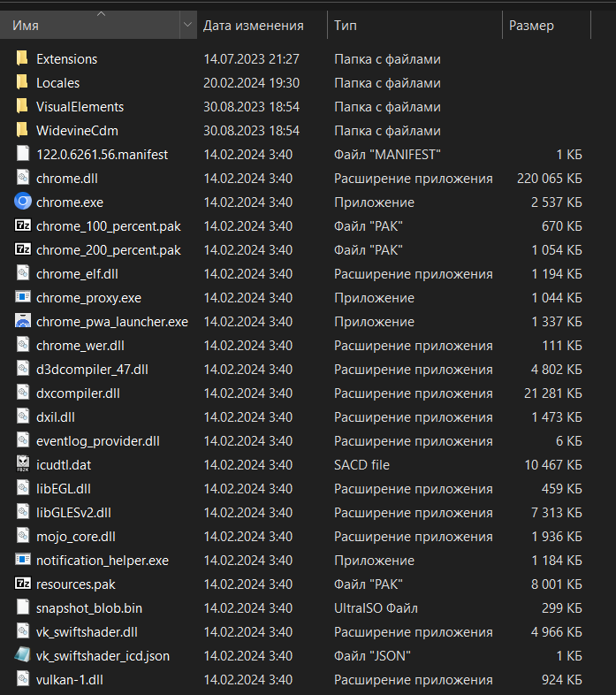Select the chrome.dll file name

[x=67, y=179]
